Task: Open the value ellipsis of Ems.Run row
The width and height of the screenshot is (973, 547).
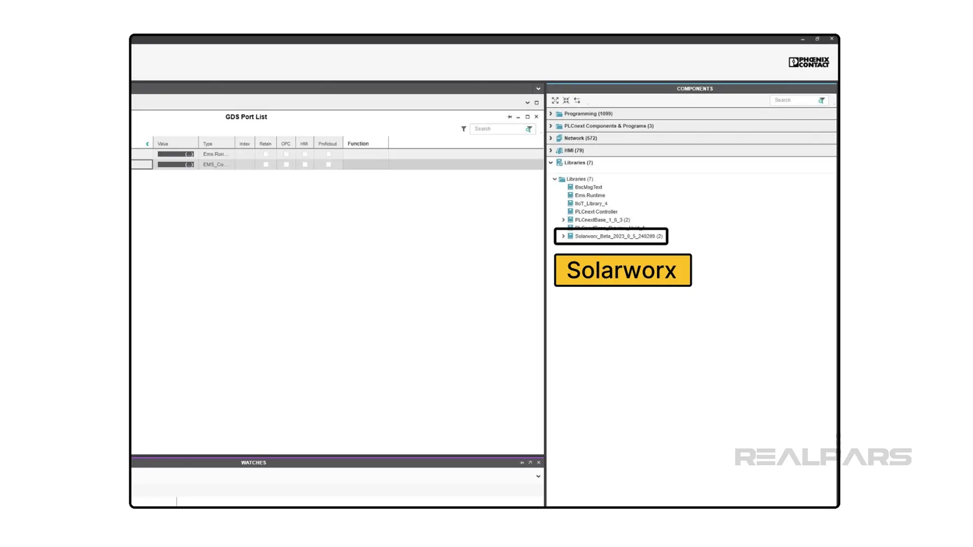Action: click(189, 154)
